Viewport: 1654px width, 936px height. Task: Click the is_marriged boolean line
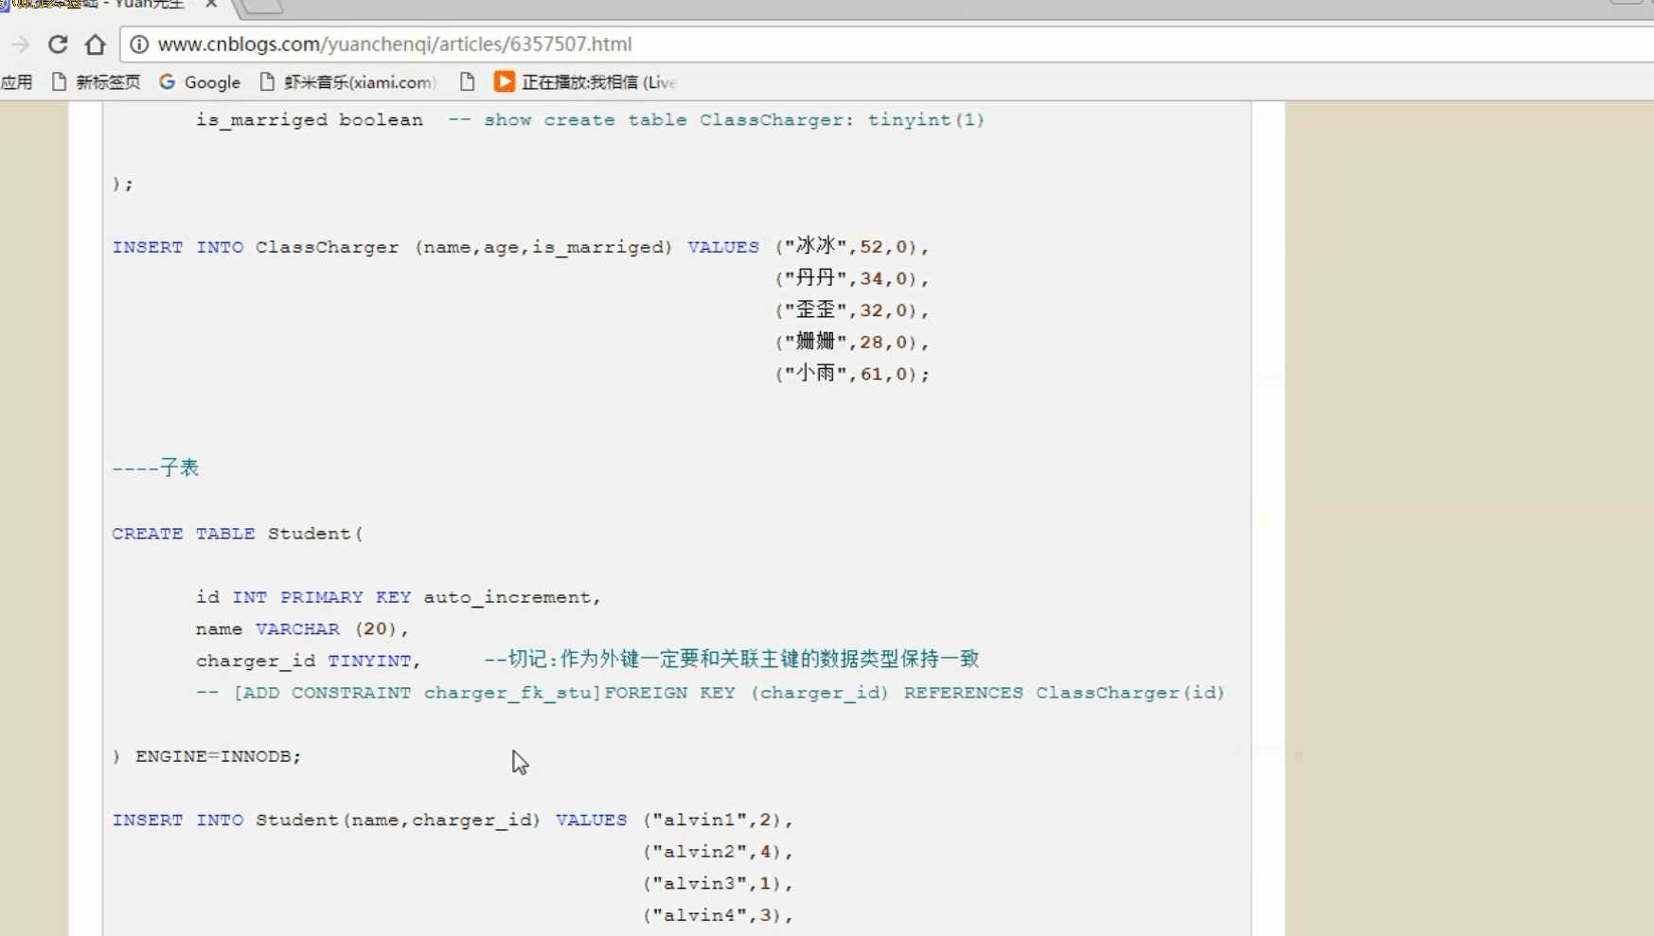point(310,120)
